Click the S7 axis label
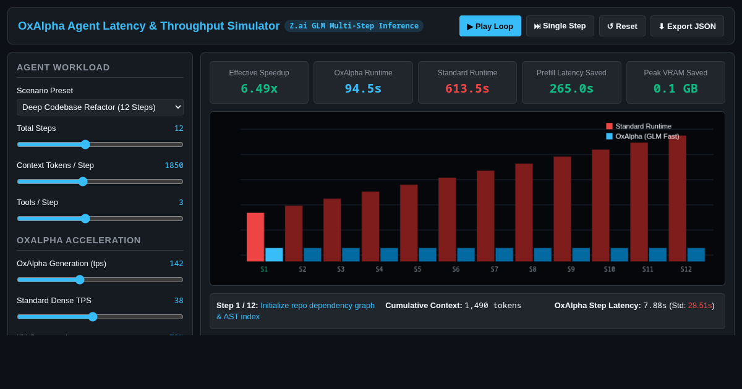The height and width of the screenshot is (389, 742). tap(494, 269)
